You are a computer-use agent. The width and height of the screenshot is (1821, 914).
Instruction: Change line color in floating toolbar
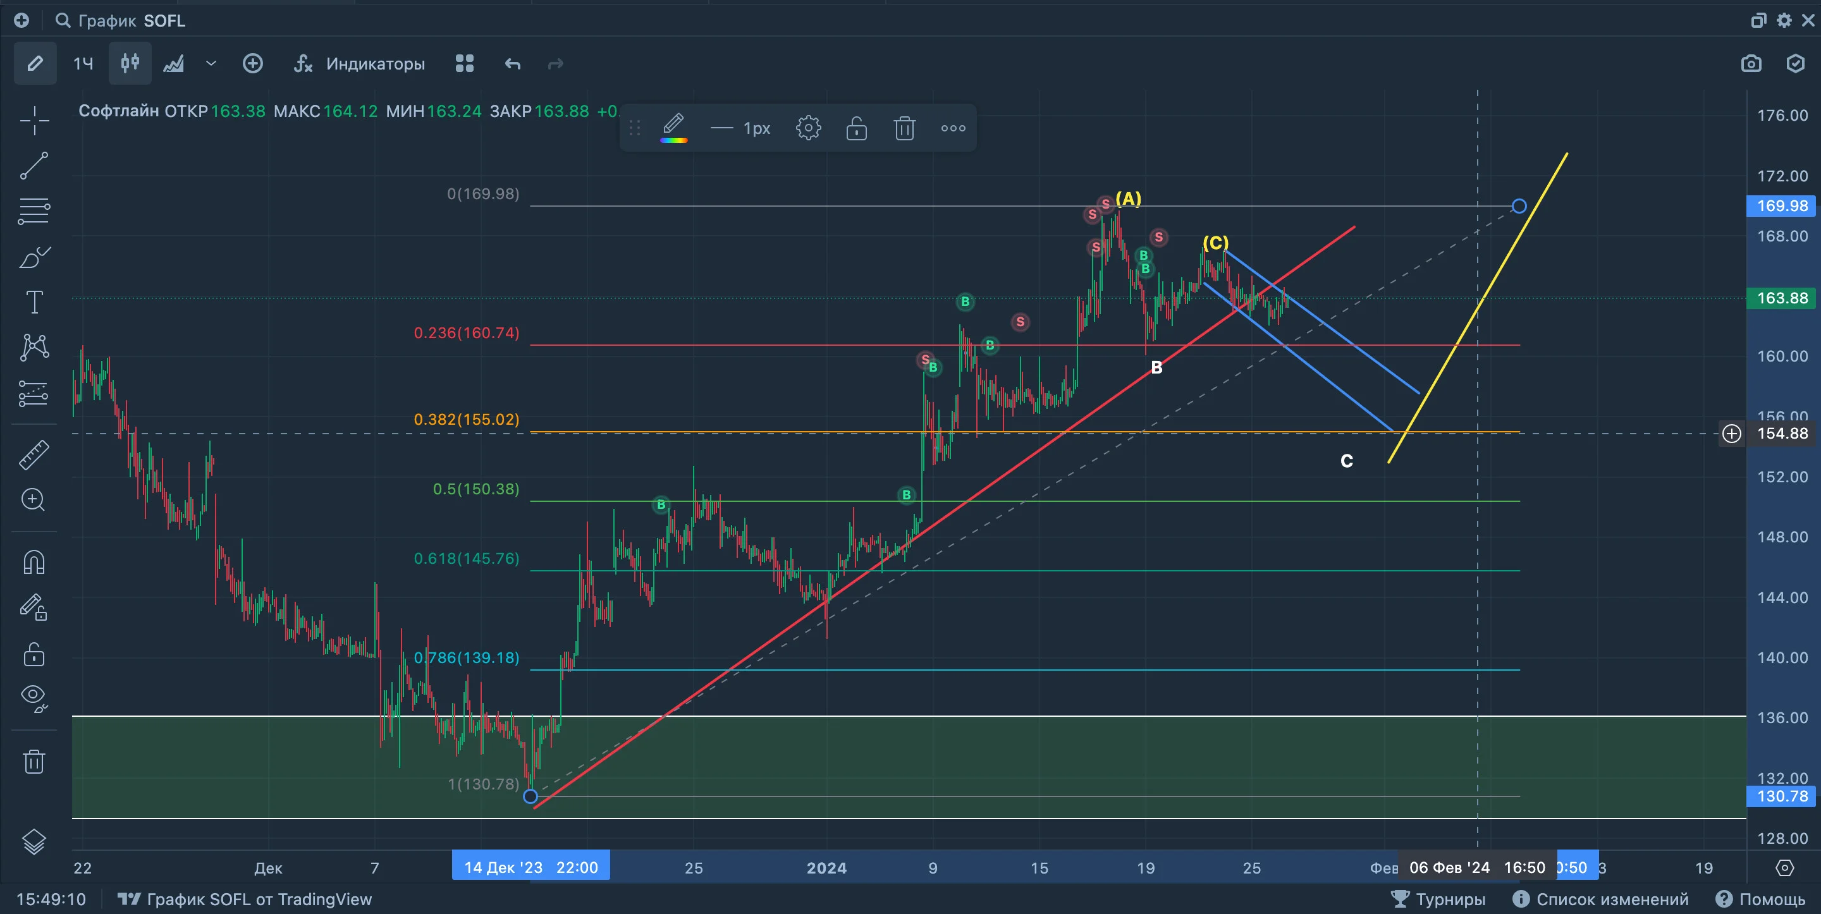point(673,128)
